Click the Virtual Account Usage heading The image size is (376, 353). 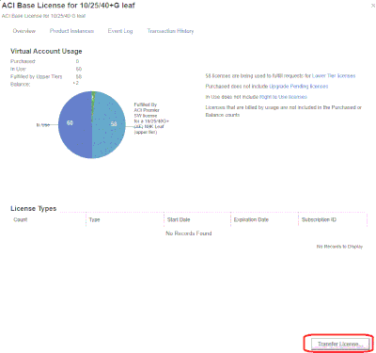pos(46,51)
